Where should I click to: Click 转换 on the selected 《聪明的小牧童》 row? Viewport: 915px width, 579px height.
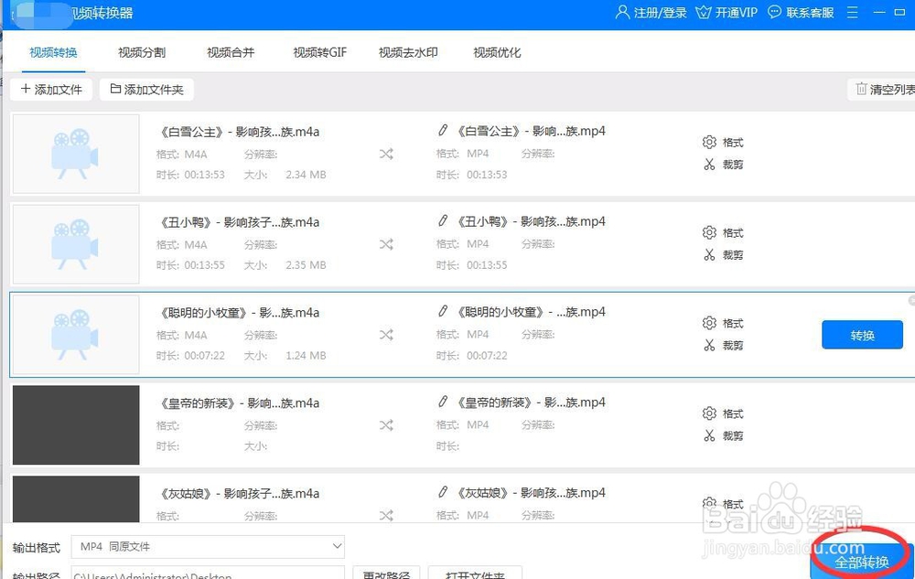point(861,335)
